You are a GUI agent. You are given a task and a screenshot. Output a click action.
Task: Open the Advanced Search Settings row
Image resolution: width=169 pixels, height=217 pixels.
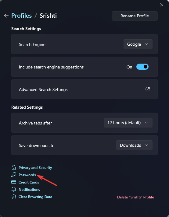[84, 89]
